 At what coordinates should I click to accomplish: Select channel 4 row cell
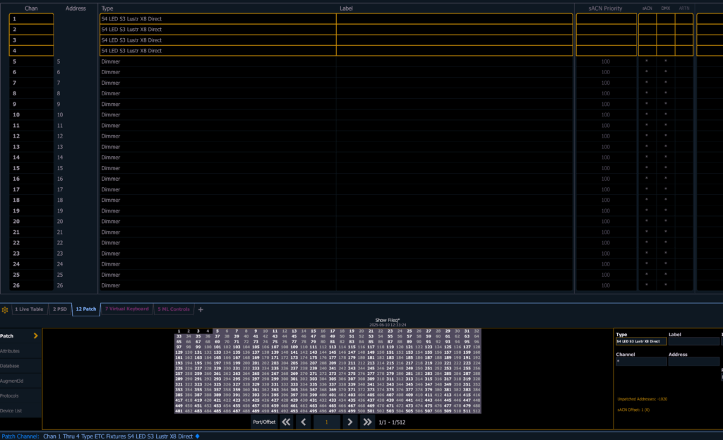[x=31, y=51]
